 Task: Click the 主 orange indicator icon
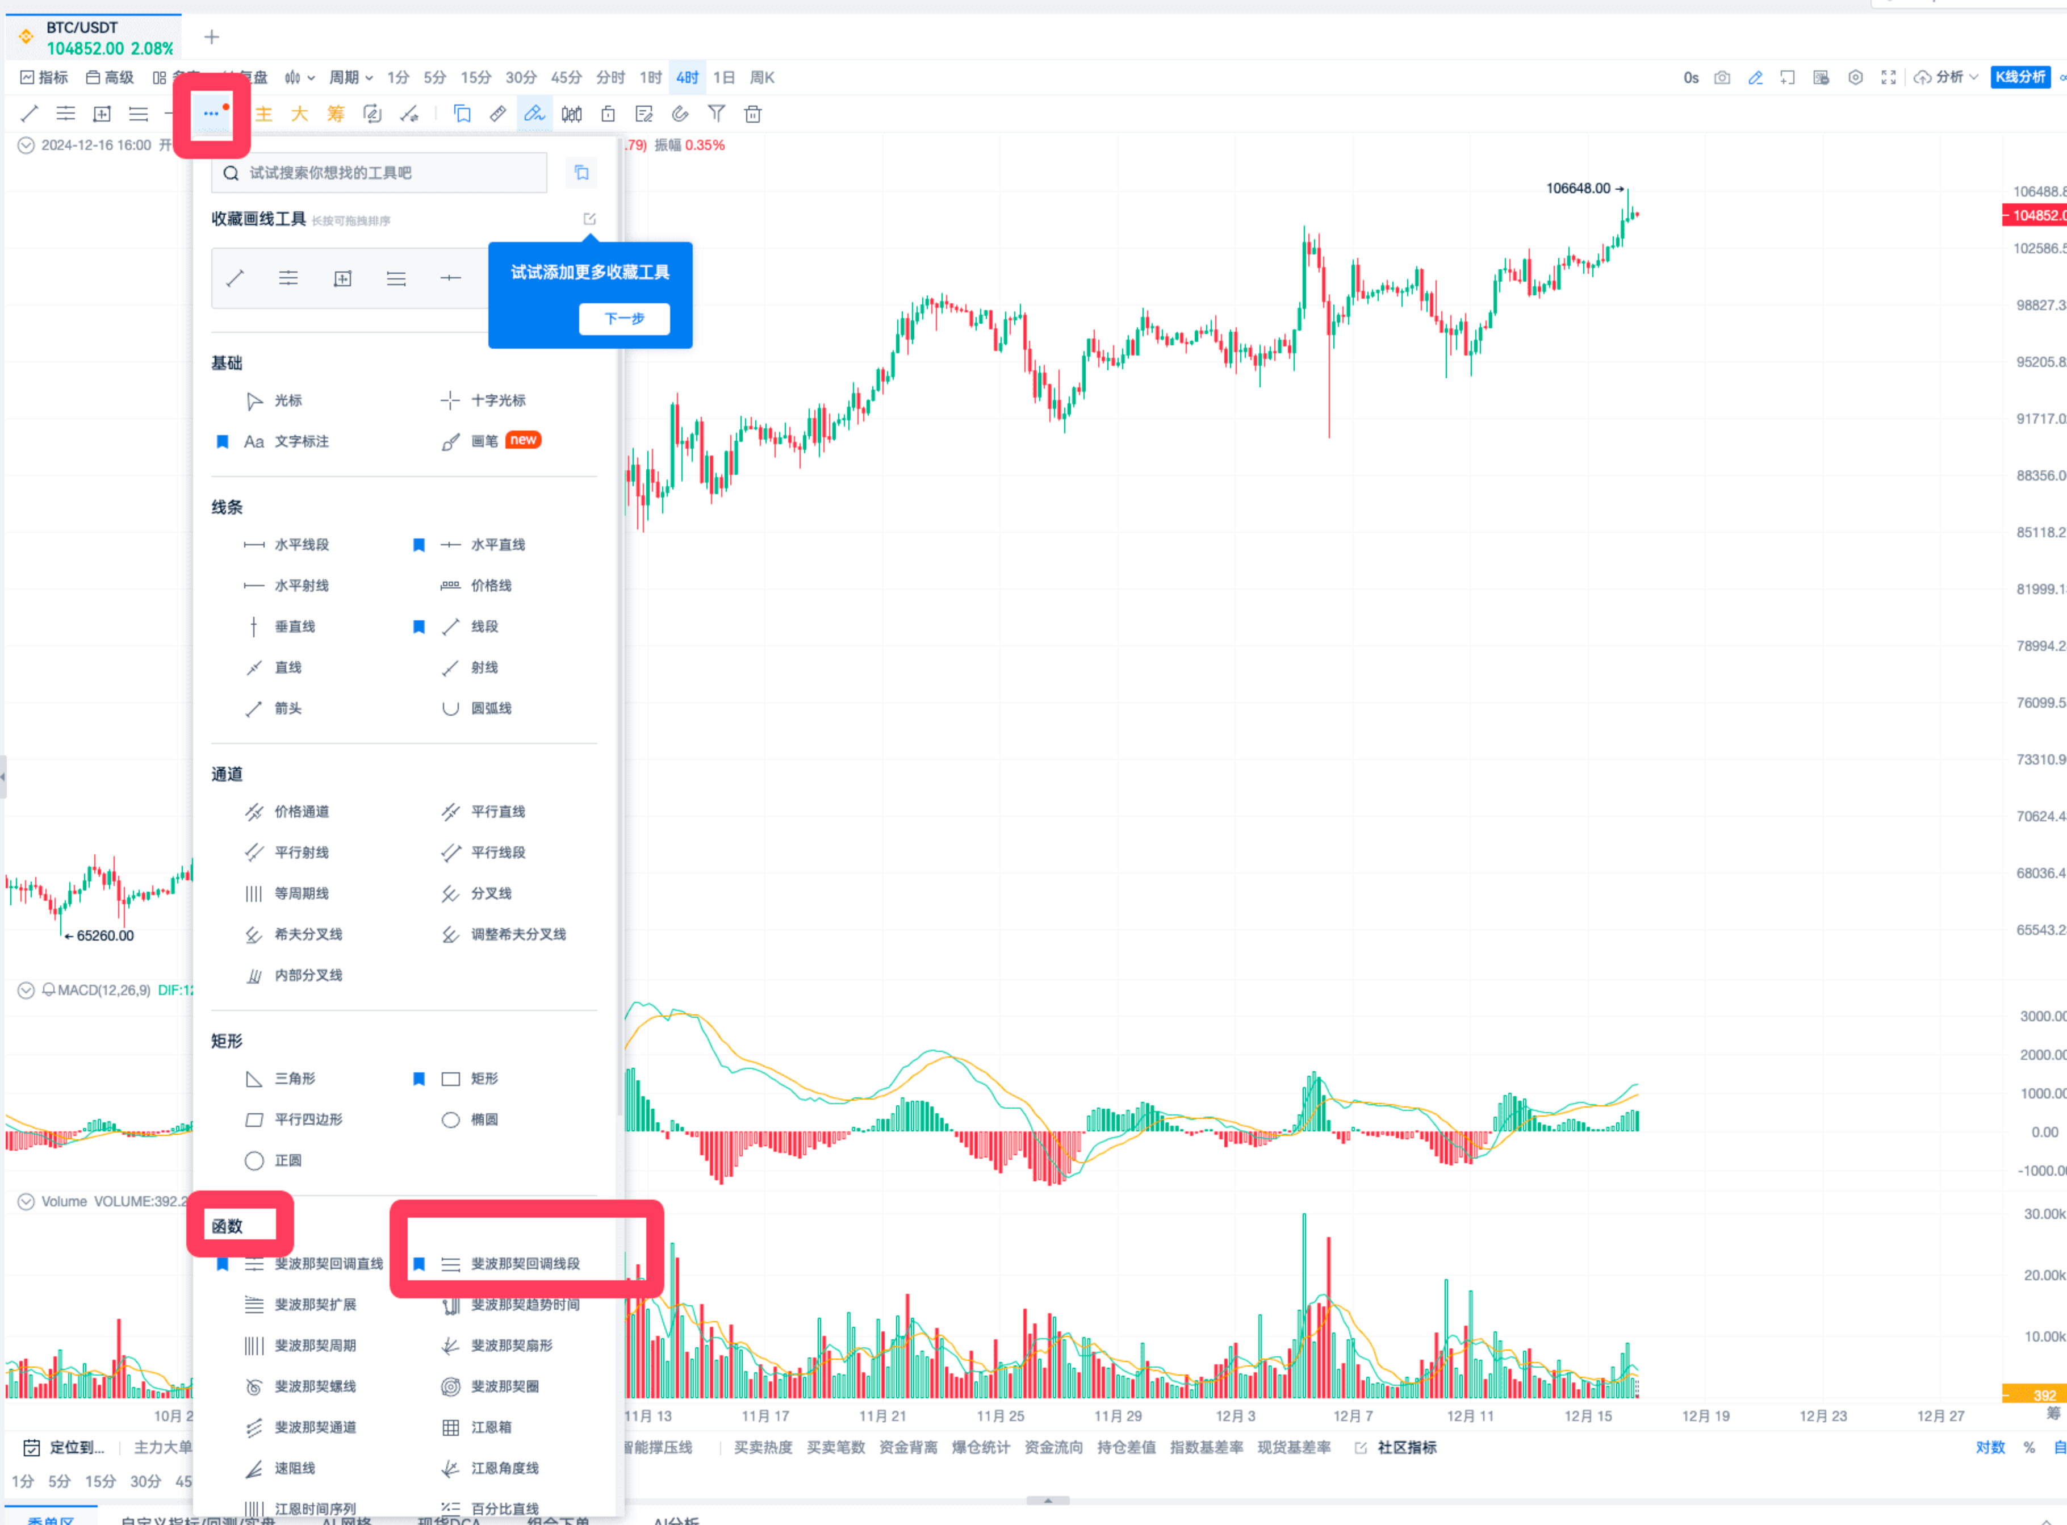click(264, 114)
